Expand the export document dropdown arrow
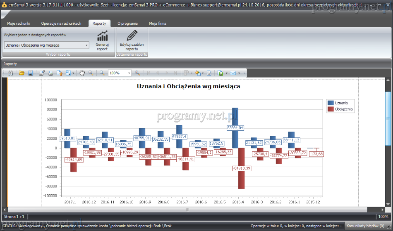393x231 pixels. (x=227, y=73)
